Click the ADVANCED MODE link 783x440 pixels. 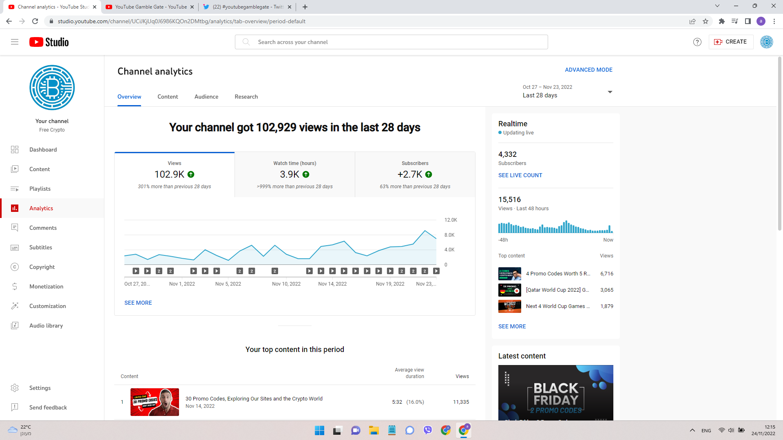point(588,70)
